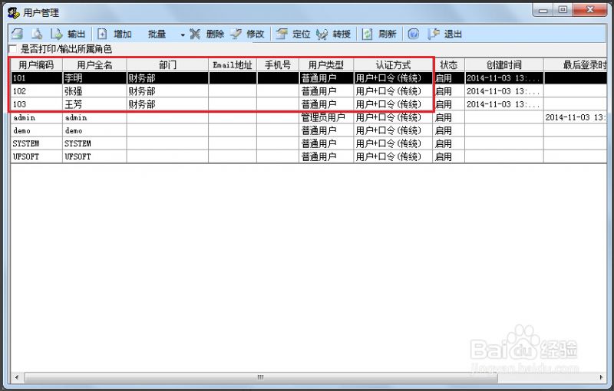614x391 pixels.
Task: Sort by 部门 column header
Action: coord(167,65)
